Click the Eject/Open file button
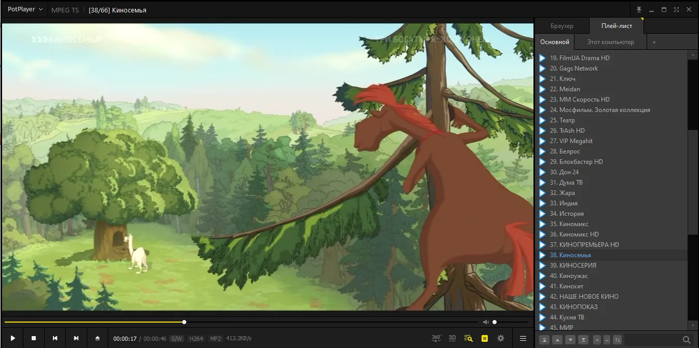The height and width of the screenshot is (348, 699). pos(98,338)
